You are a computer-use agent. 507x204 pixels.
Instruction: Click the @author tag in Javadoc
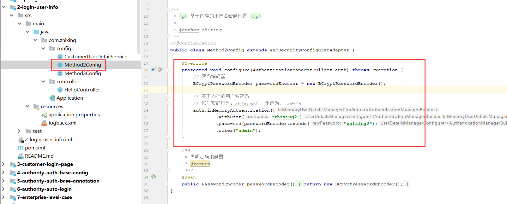[189, 30]
